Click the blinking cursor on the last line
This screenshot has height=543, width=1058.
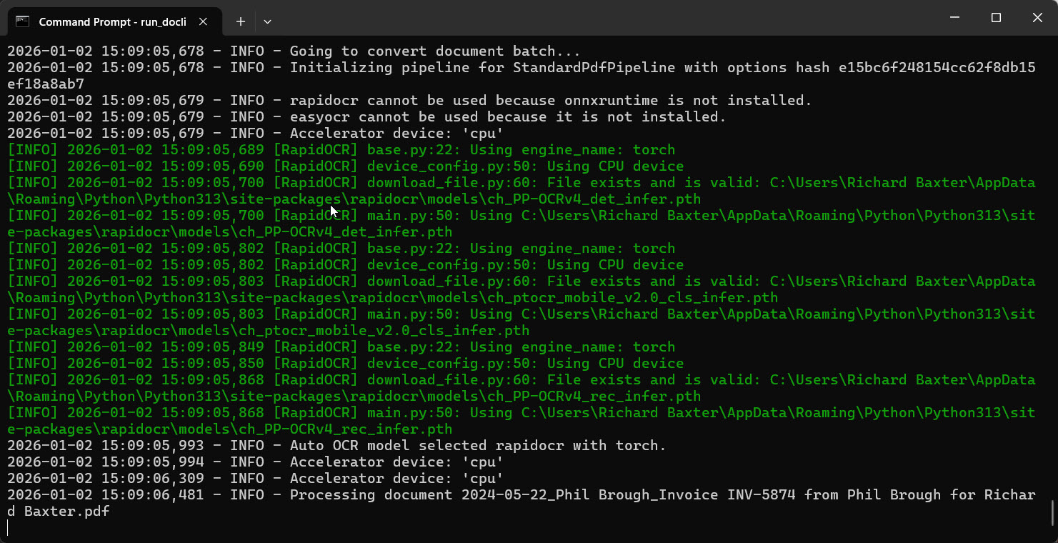click(8, 528)
